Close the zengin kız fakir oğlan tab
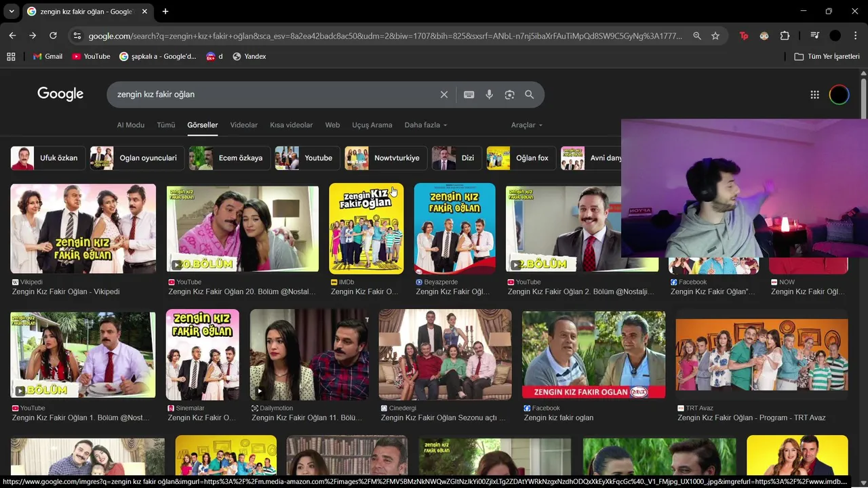This screenshot has height=488, width=868. click(144, 12)
